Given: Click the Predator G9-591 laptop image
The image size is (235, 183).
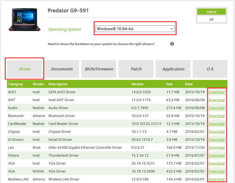Looking at the screenshot, I should pos(24,19).
